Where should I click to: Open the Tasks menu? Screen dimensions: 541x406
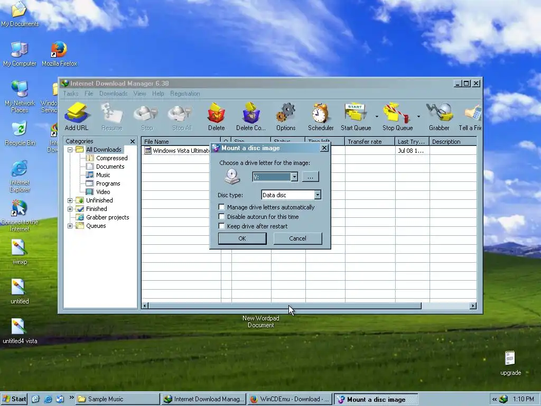(71, 94)
